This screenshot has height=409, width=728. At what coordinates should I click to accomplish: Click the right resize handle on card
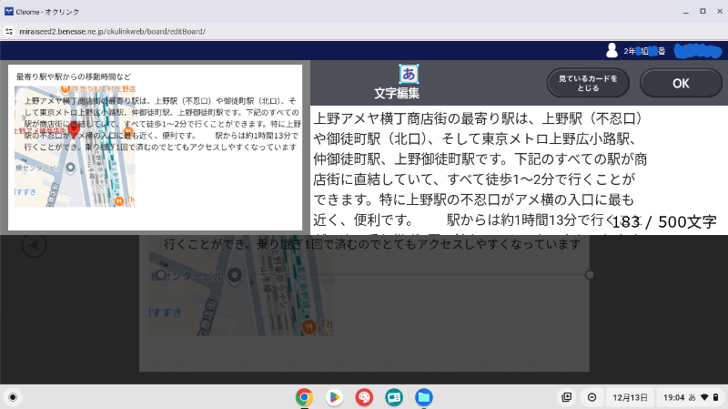tap(590, 274)
